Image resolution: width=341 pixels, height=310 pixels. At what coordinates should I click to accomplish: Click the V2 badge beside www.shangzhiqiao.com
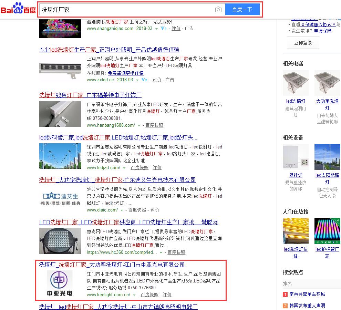pyautogui.click(x=164, y=28)
